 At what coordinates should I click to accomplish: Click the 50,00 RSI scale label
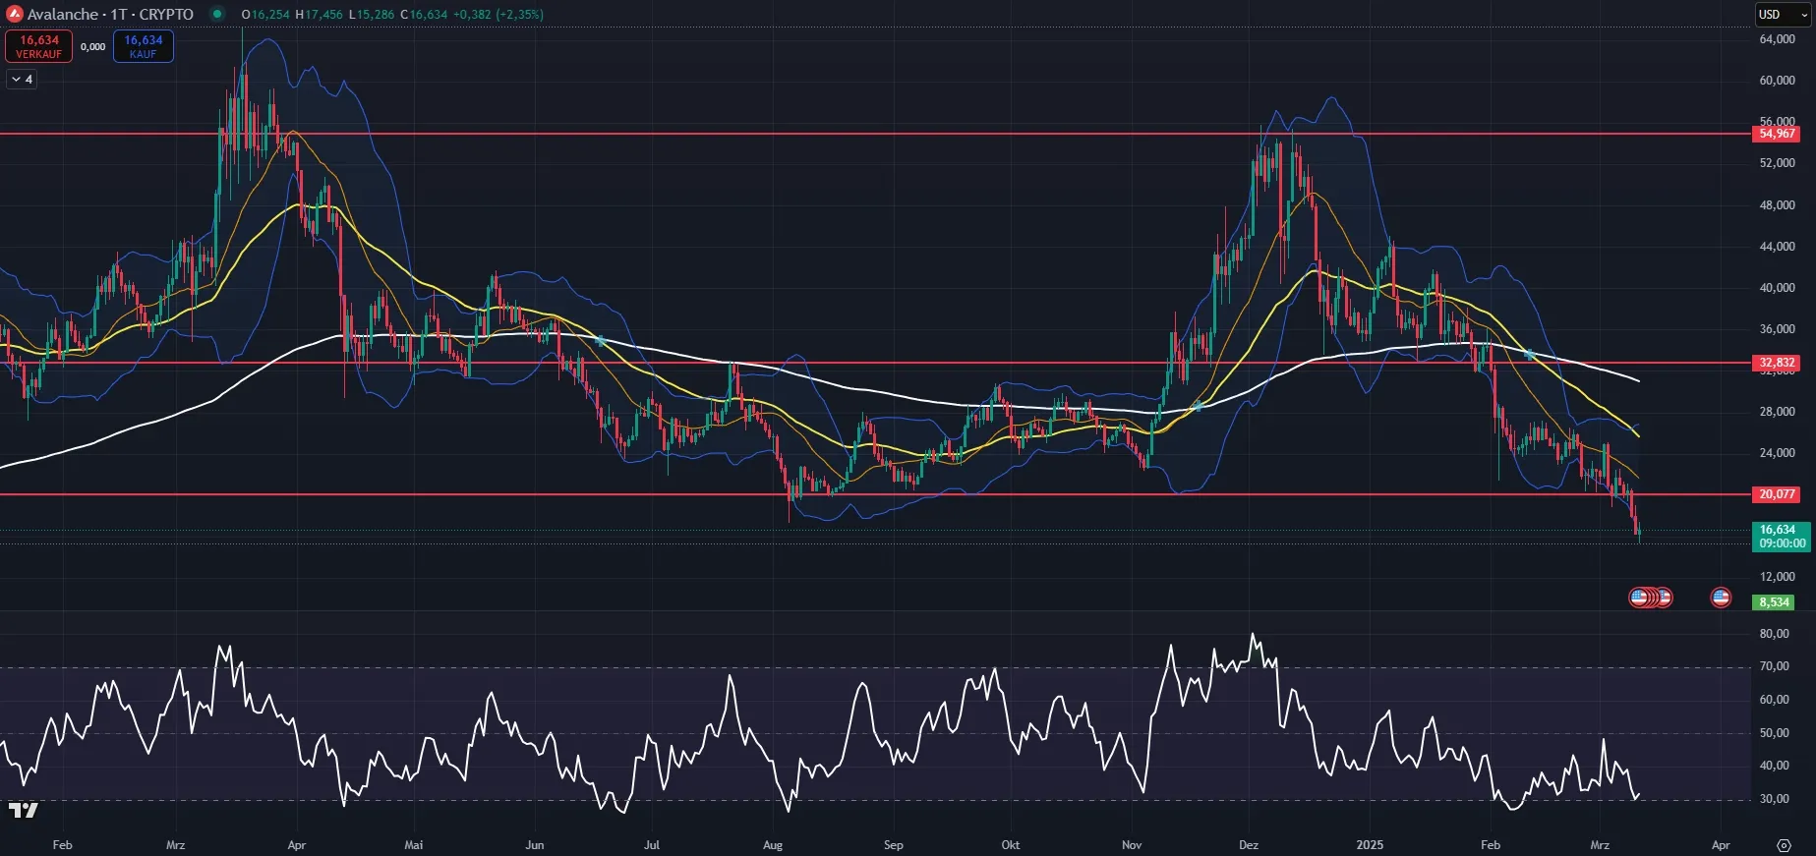pos(1775,733)
